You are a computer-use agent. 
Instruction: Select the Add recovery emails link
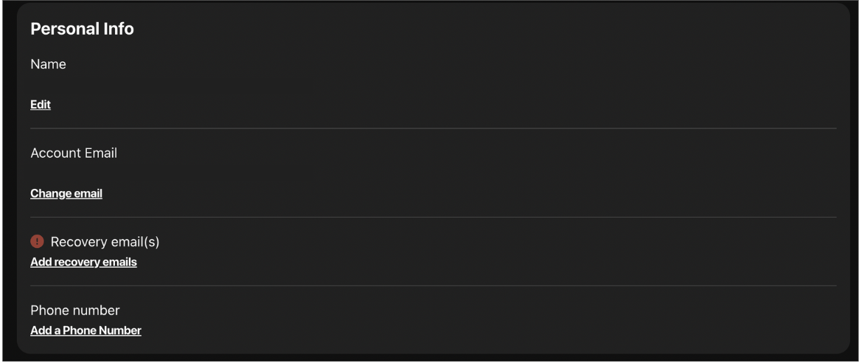[83, 262]
